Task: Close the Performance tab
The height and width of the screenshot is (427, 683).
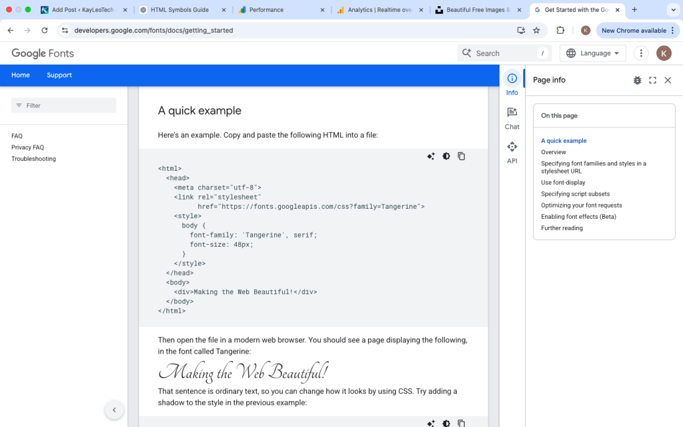Action: [x=322, y=9]
